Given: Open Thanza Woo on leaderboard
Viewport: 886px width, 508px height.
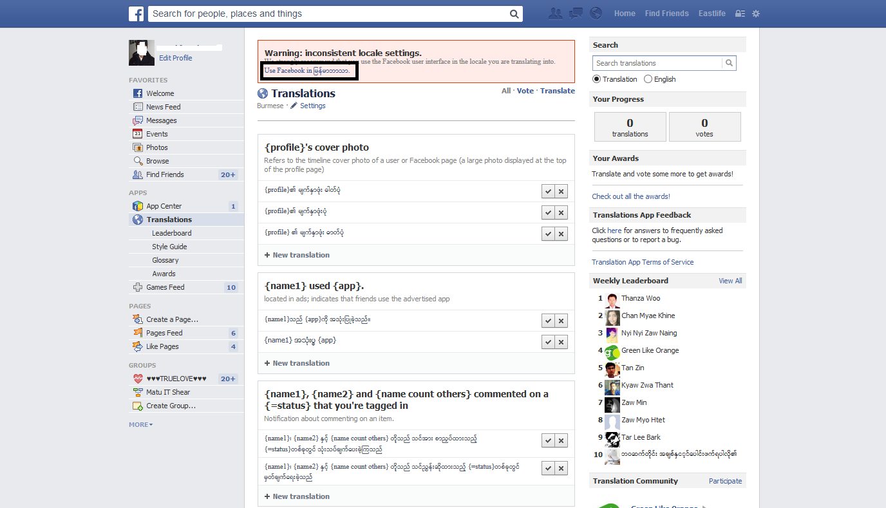Looking at the screenshot, I should 641,298.
